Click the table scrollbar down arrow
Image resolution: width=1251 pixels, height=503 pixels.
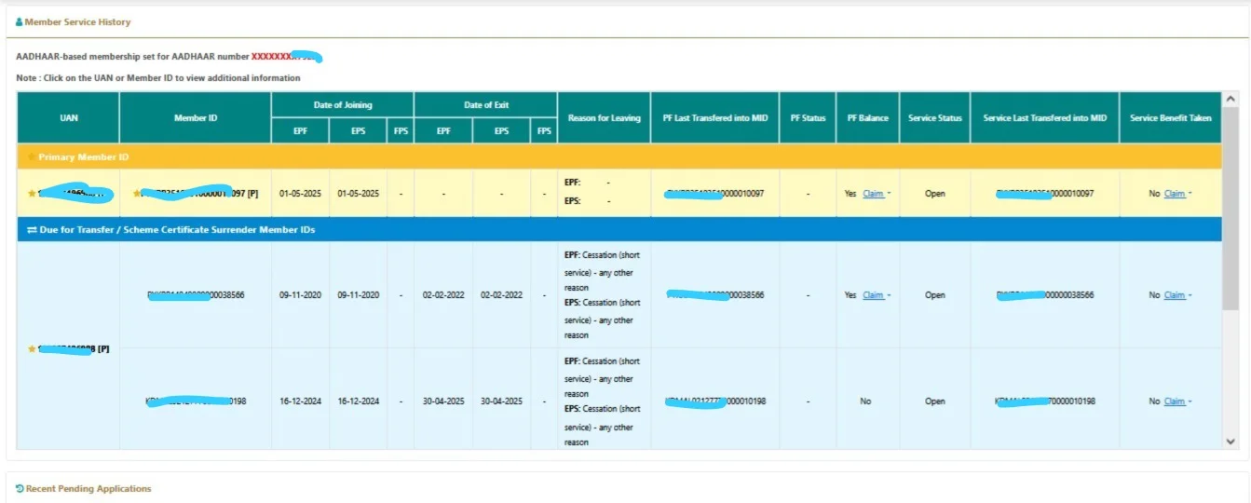[x=1230, y=442]
